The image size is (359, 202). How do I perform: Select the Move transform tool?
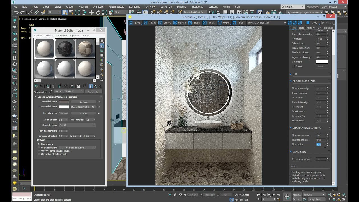(91, 12)
